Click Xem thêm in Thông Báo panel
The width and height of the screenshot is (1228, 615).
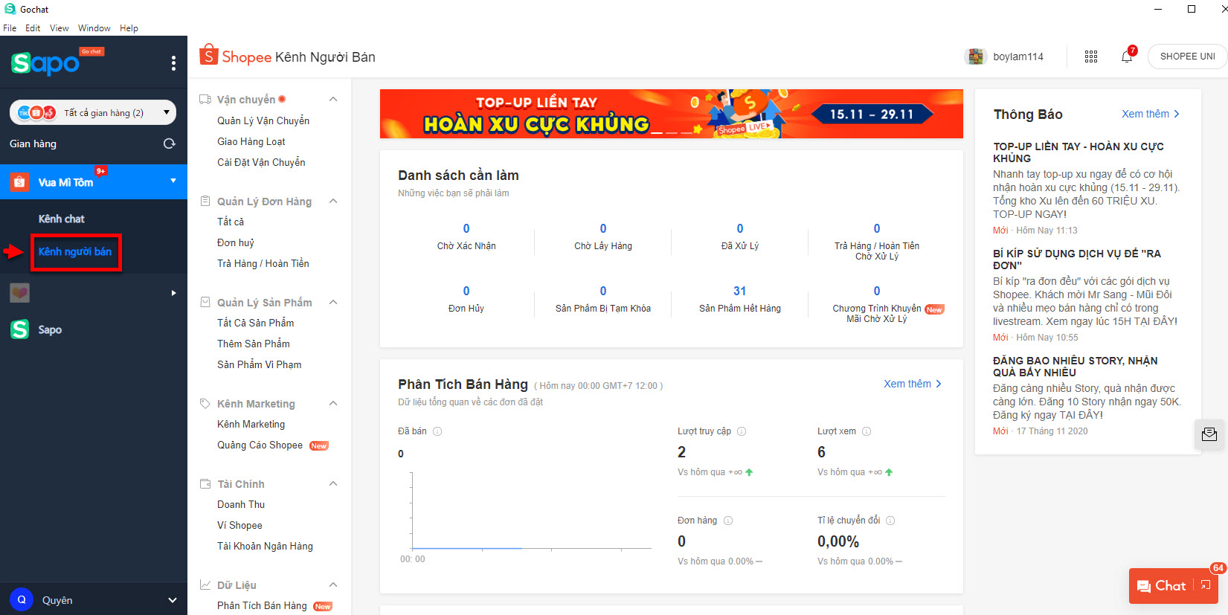click(x=1151, y=114)
